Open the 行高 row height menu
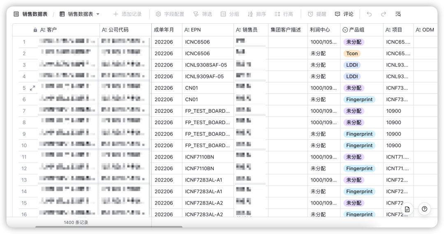The image size is (444, 234). (x=284, y=14)
